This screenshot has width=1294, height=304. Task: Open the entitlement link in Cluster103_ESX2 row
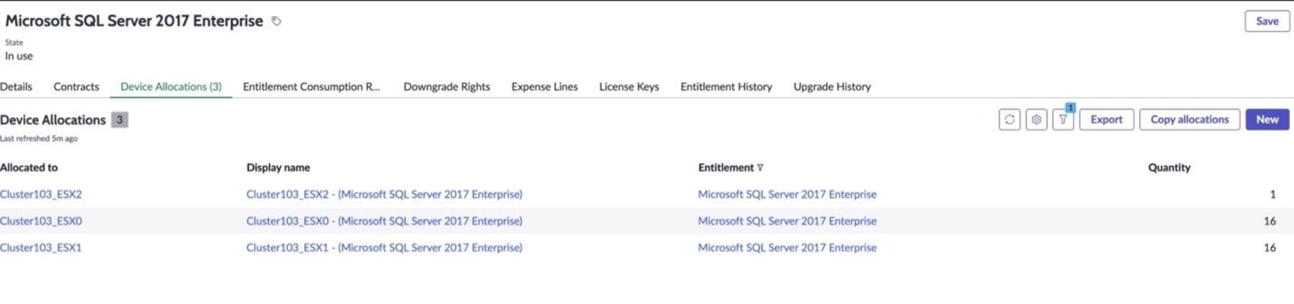pos(787,194)
